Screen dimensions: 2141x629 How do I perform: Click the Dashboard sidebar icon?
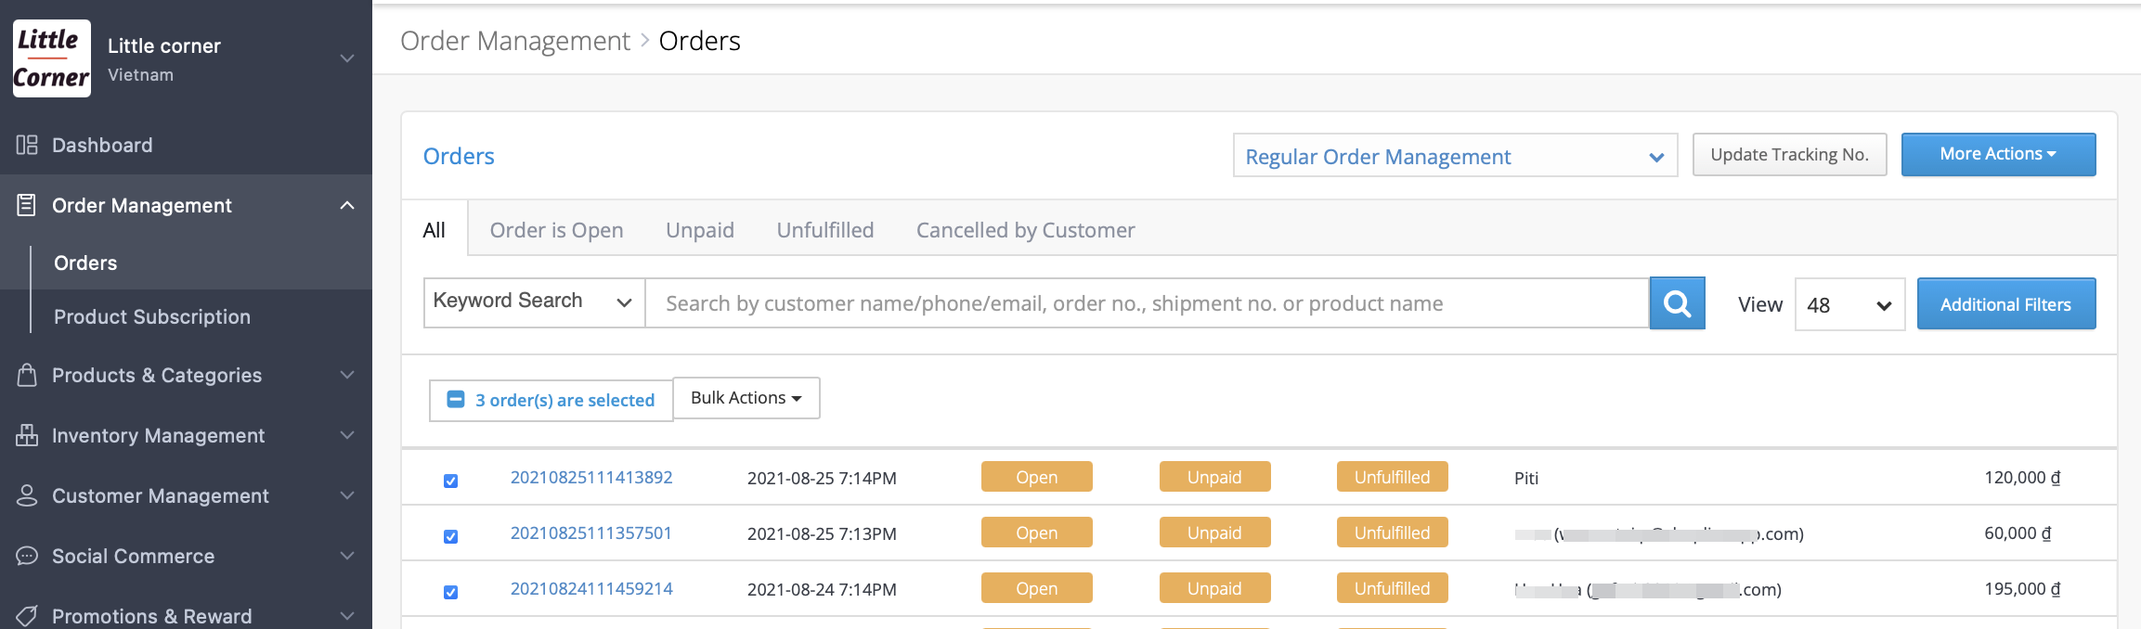(27, 145)
